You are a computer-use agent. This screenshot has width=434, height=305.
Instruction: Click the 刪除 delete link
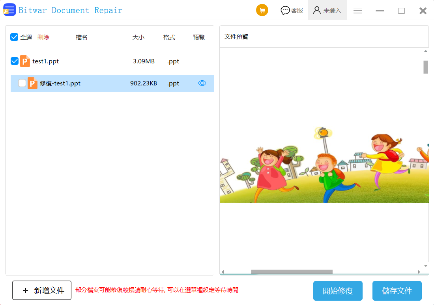(43, 37)
